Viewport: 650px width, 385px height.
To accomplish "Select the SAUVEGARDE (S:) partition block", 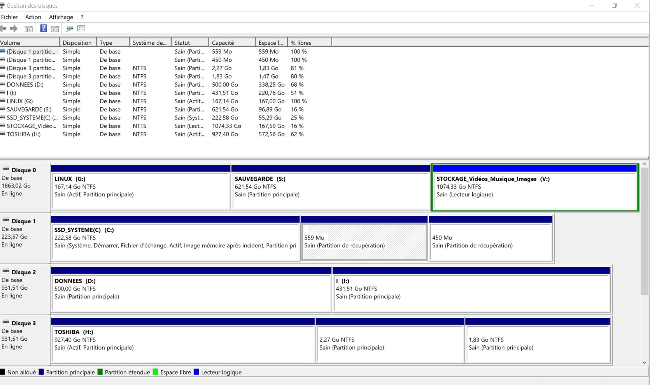I will (x=331, y=191).
